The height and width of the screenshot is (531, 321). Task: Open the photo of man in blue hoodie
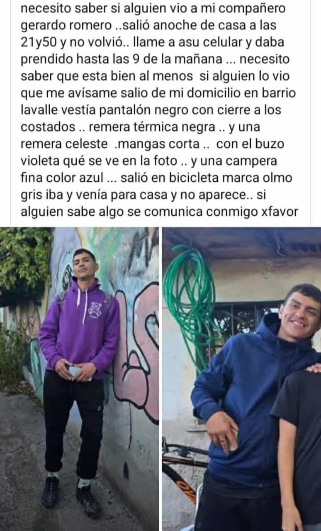242,379
